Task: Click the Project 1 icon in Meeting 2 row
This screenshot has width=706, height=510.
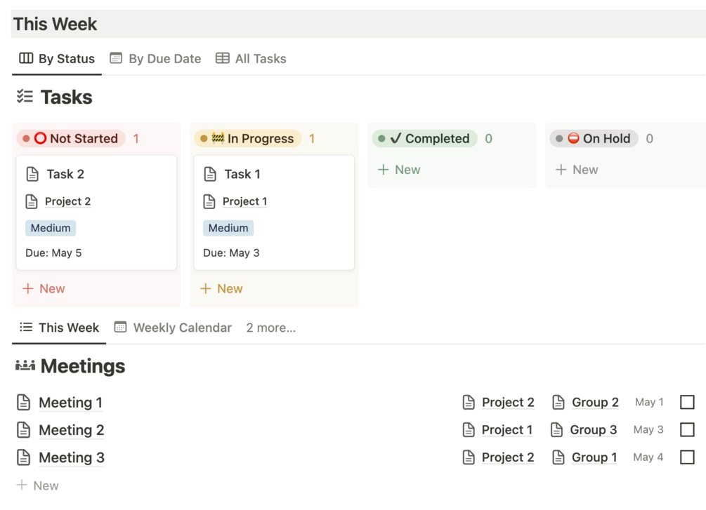Action: pos(469,429)
